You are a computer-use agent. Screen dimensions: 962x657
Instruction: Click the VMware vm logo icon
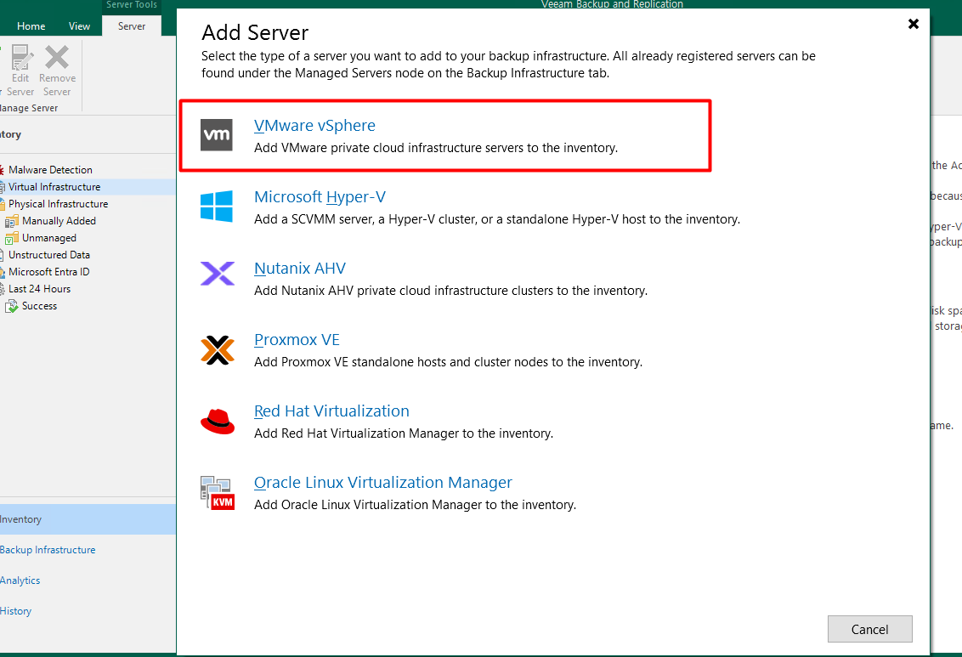point(217,135)
